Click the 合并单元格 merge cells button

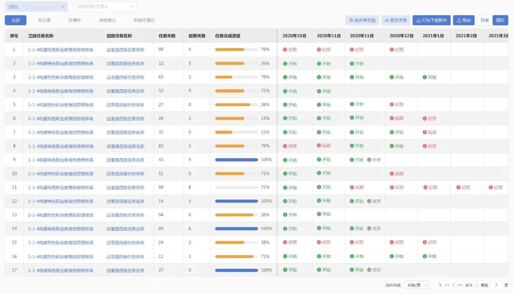pos(362,20)
